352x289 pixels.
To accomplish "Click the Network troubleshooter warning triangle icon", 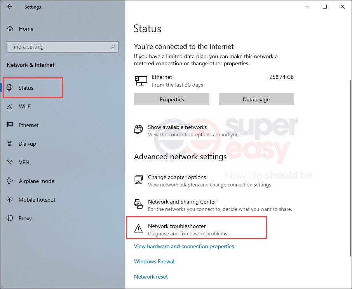I will click(138, 228).
